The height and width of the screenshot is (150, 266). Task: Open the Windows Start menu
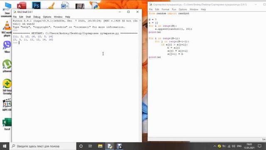tap(5, 146)
